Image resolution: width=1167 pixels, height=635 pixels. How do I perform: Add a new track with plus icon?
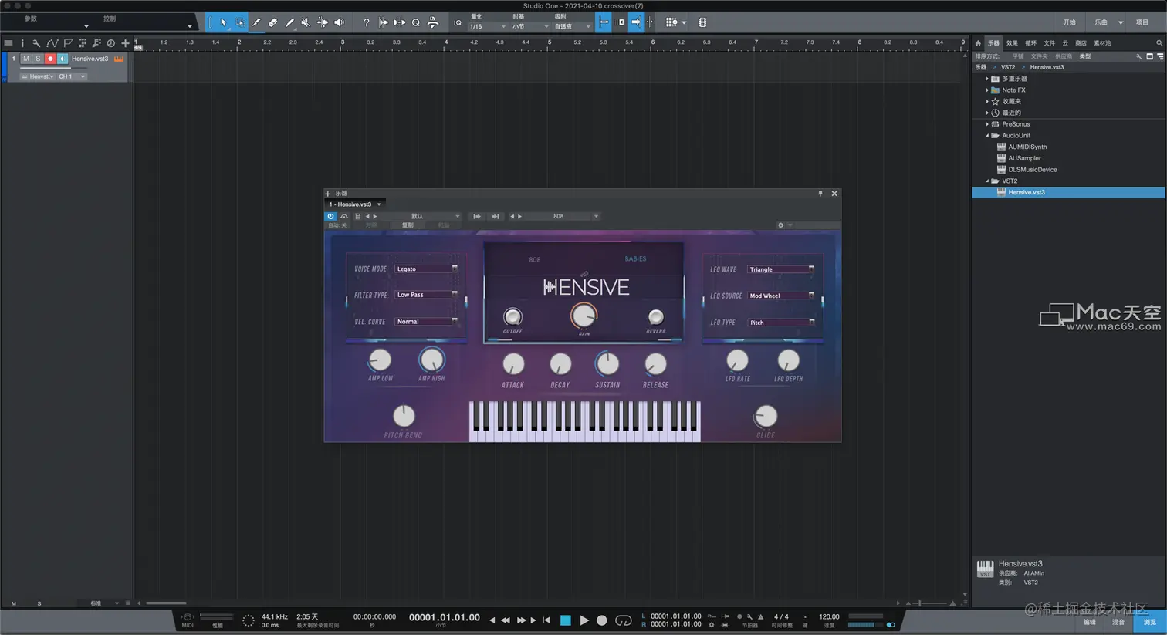coord(125,43)
